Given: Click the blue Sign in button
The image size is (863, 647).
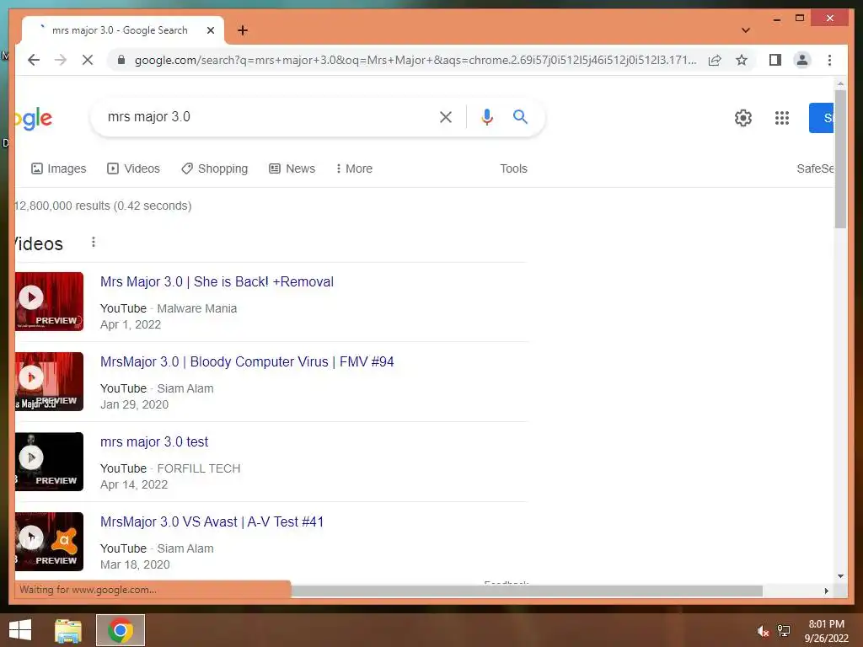Looking at the screenshot, I should [821, 118].
